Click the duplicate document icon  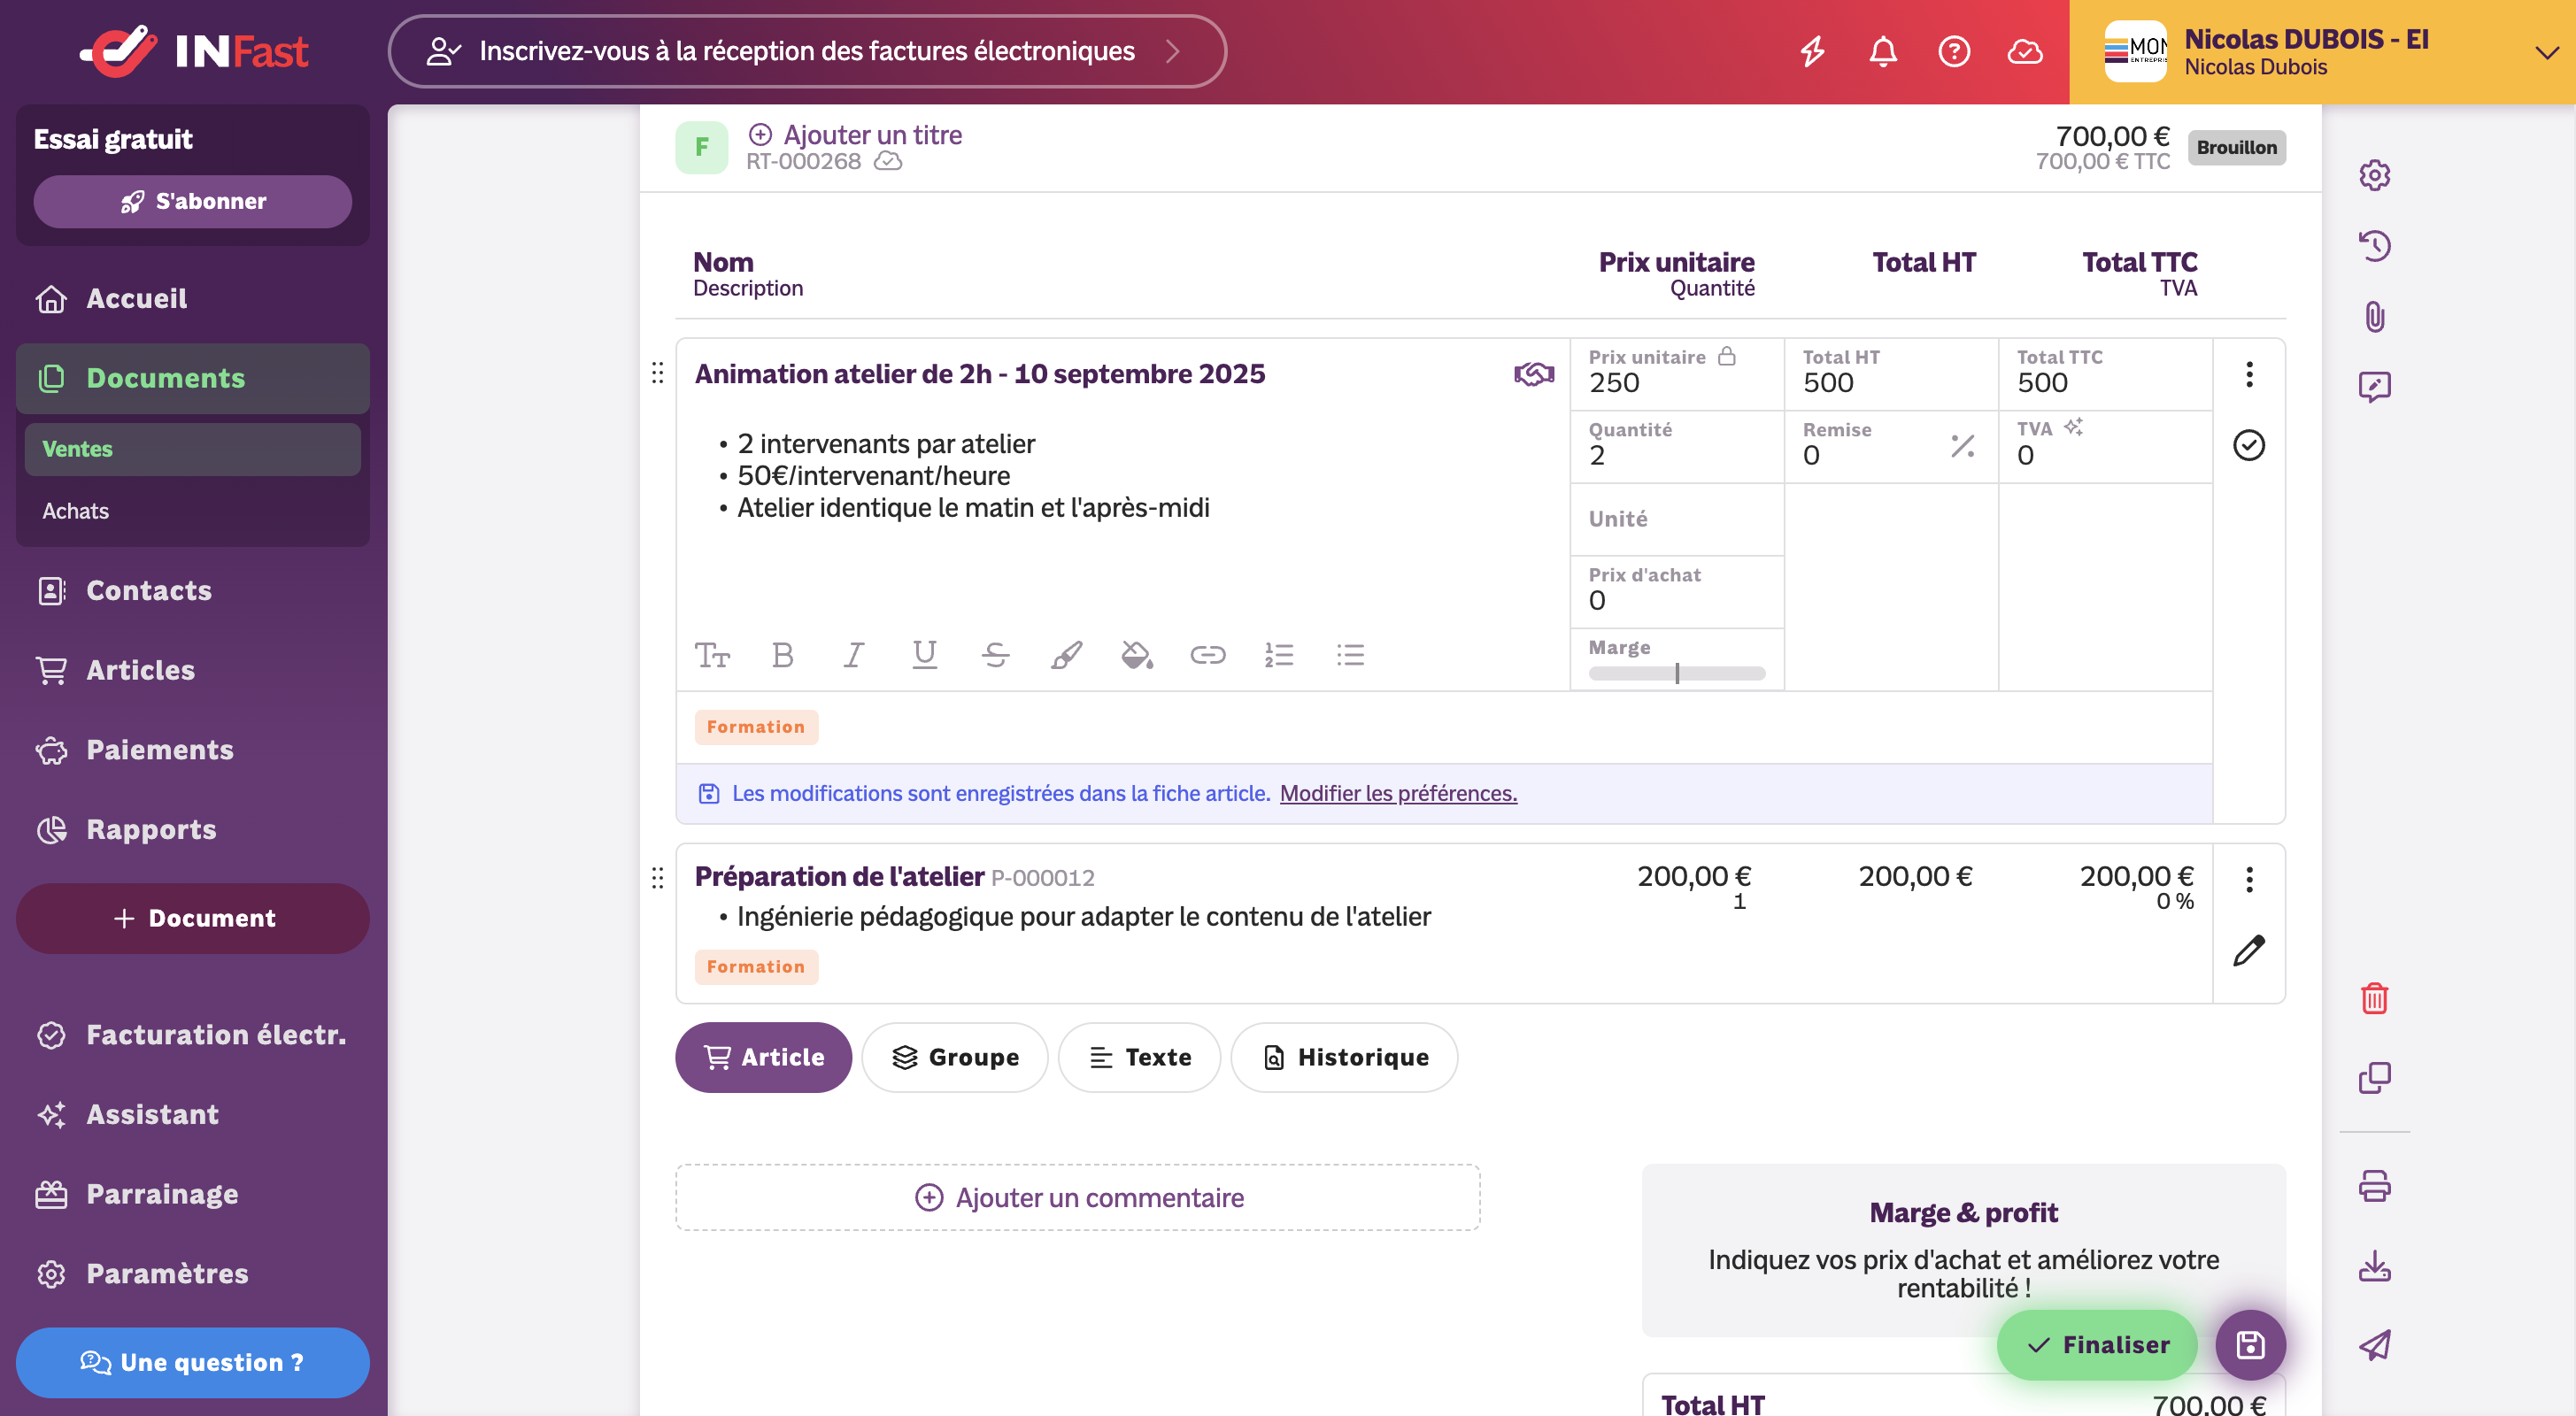(2374, 1078)
